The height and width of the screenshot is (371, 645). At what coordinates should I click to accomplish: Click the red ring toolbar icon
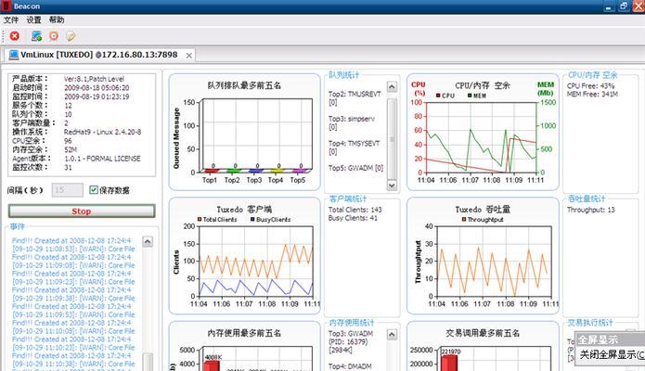(54, 36)
